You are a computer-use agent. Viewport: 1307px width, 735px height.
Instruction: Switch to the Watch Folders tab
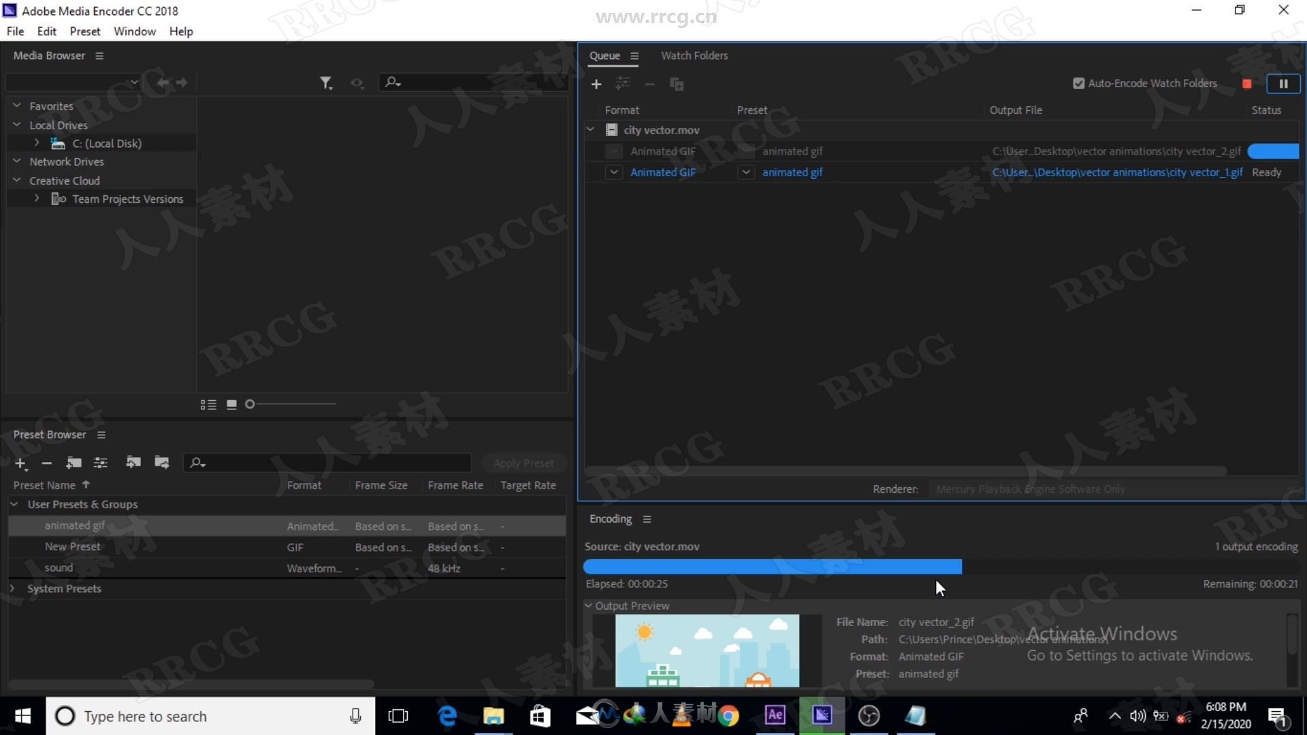[694, 56]
